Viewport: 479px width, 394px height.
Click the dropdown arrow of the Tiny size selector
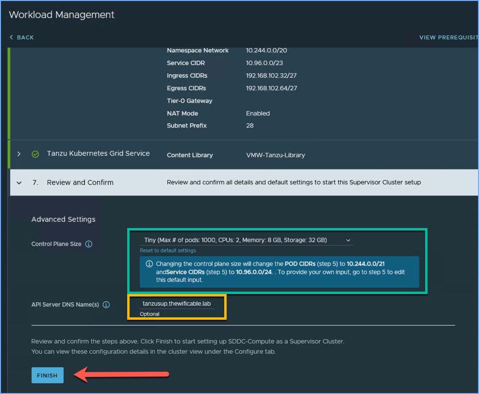point(347,240)
